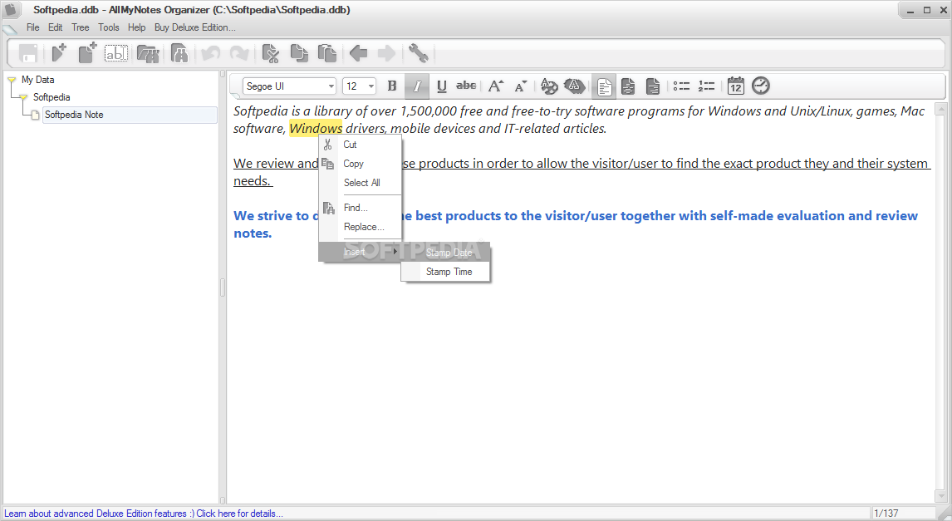Image resolution: width=952 pixels, height=521 pixels.
Task: Click the Deluxe Edition features status link
Action: click(143, 514)
